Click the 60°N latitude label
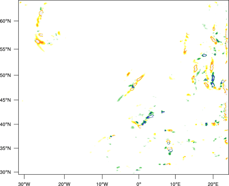 pyautogui.click(x=5, y=21)
